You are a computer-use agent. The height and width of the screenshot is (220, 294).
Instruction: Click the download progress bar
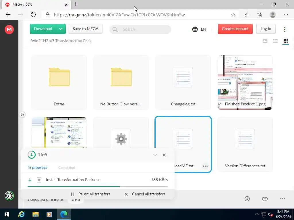(x=98, y=186)
